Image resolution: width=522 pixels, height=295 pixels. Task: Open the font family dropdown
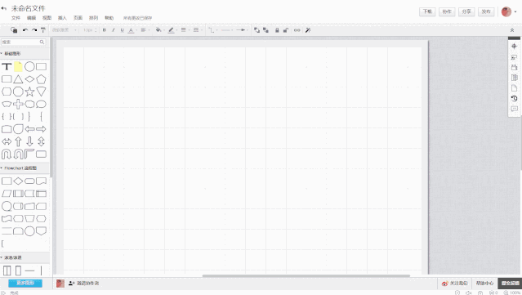(65, 30)
